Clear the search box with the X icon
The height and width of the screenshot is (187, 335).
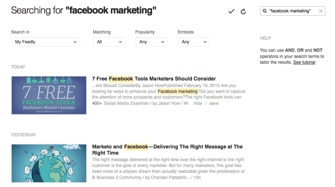click(321, 11)
